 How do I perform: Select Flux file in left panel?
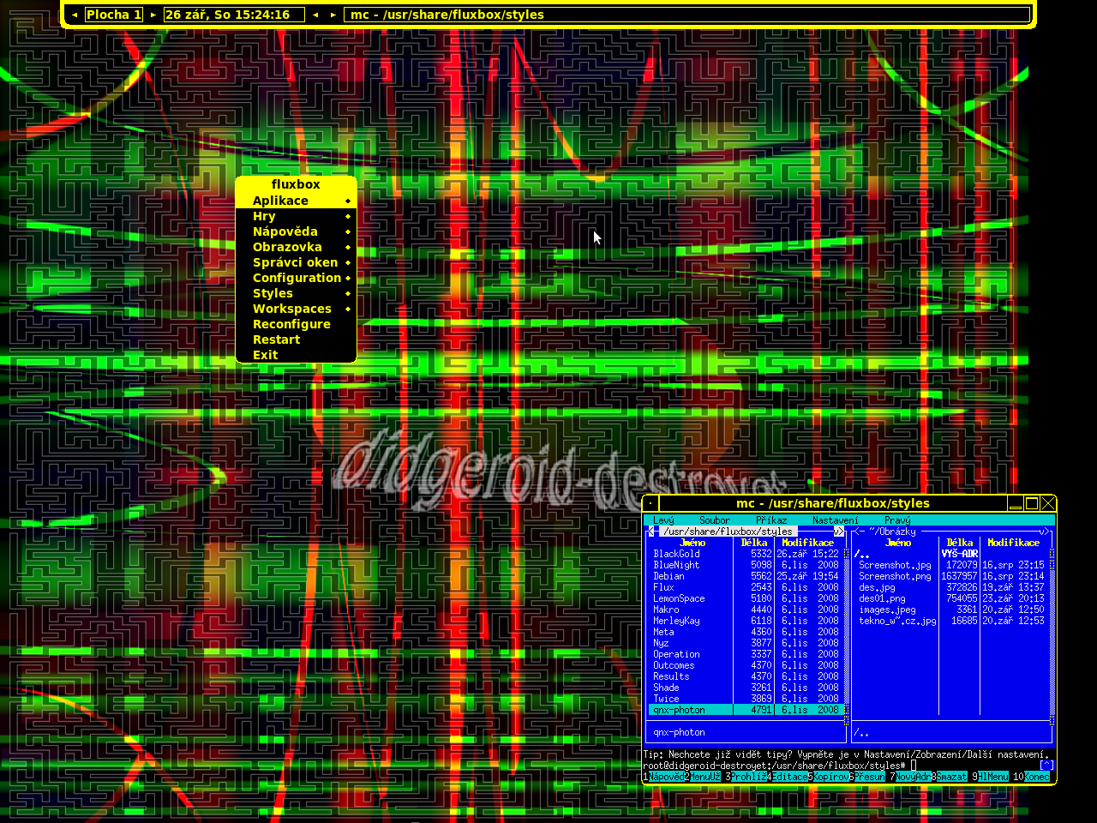coord(746,587)
